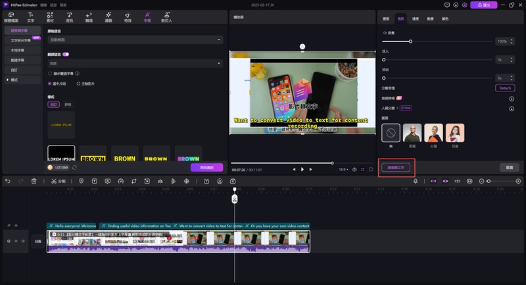Image resolution: width=526 pixels, height=285 pixels.
Task: Adjust the fade-out 0s stepper arrows
Action: coord(512,78)
